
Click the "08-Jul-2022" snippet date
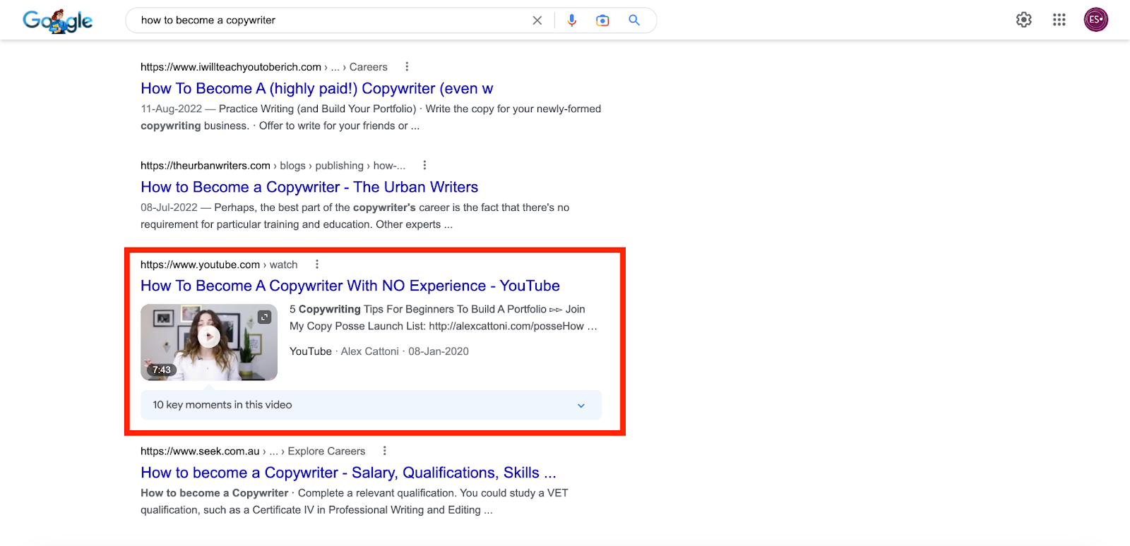coord(169,207)
